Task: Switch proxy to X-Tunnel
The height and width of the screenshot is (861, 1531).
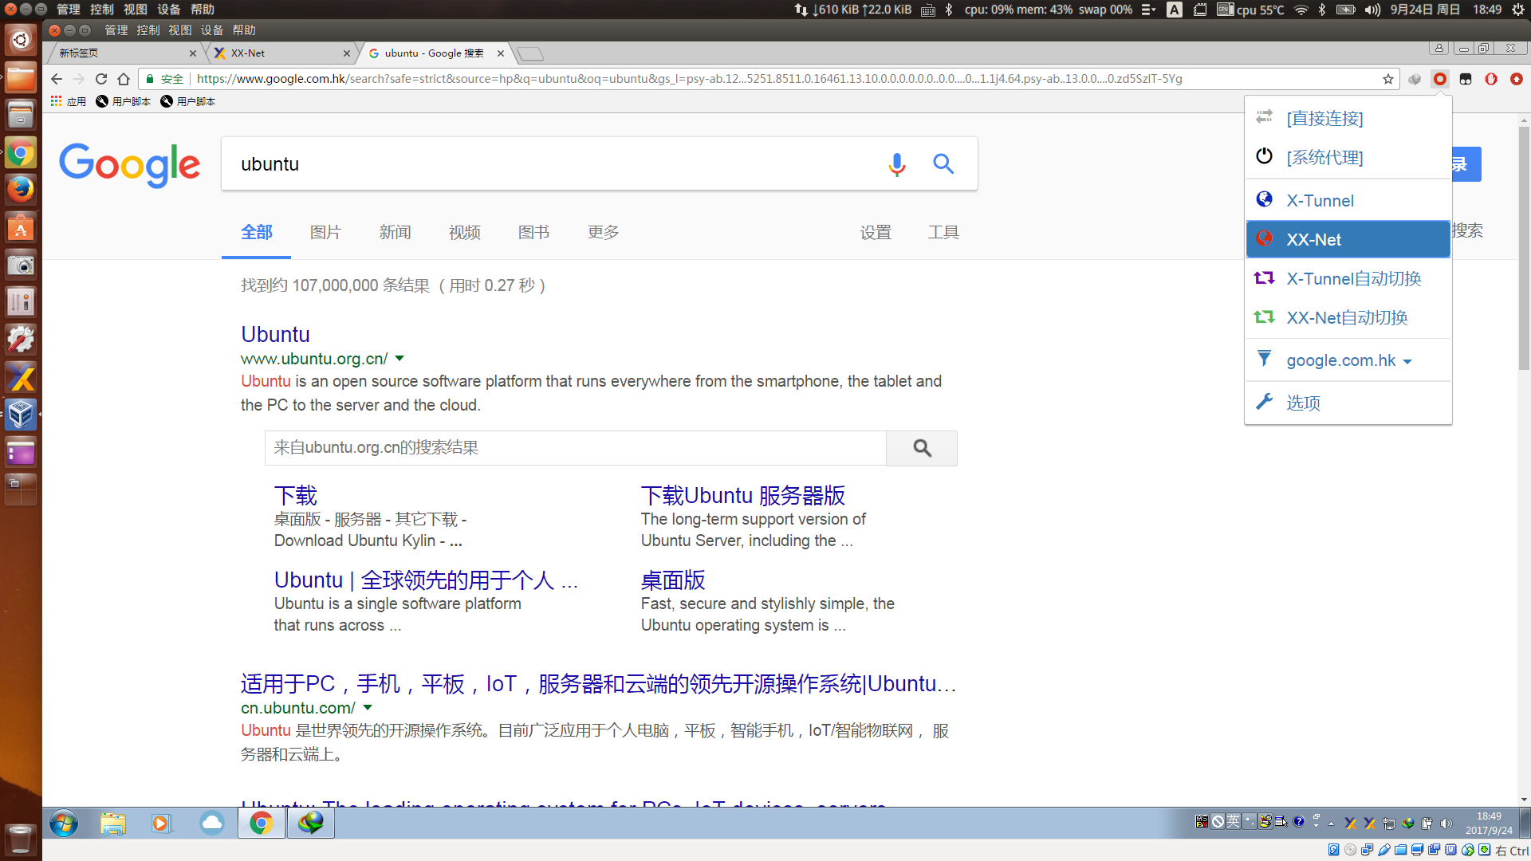Action: pos(1348,201)
